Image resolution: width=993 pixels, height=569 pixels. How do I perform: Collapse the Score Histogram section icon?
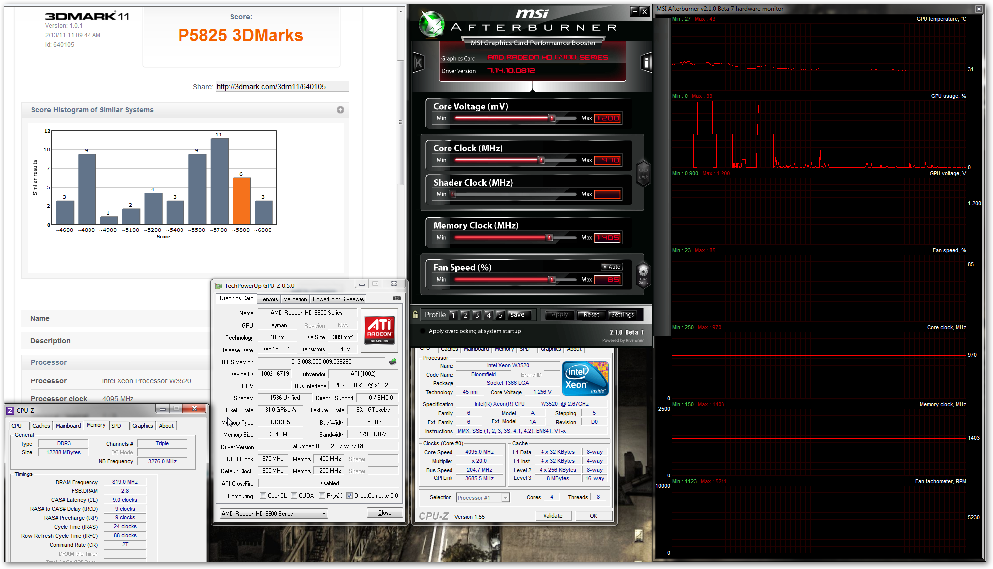pos(340,110)
